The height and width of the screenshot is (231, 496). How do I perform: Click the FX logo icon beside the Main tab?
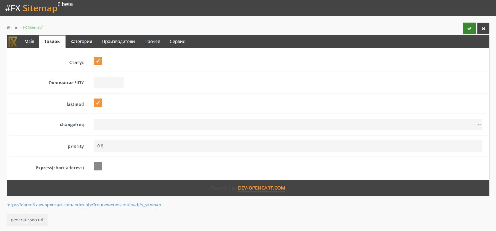point(13,42)
